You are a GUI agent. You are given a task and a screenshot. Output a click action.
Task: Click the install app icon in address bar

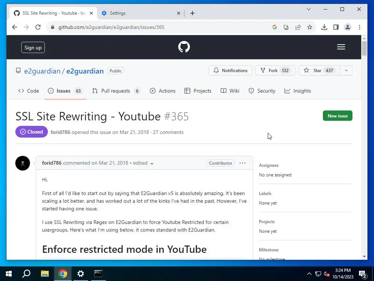click(286, 27)
